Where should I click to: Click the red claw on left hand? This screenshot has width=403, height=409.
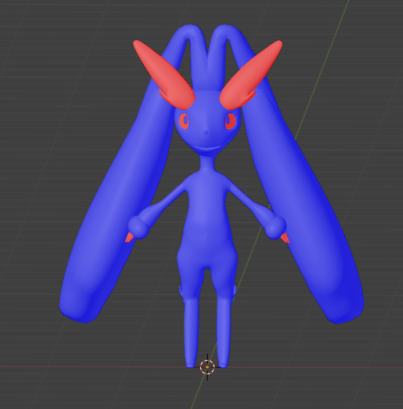point(129,238)
